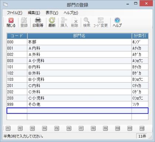155x142 pixels.
Task: Click the 登録 (register) toolbar icon
Action: pos(24,22)
